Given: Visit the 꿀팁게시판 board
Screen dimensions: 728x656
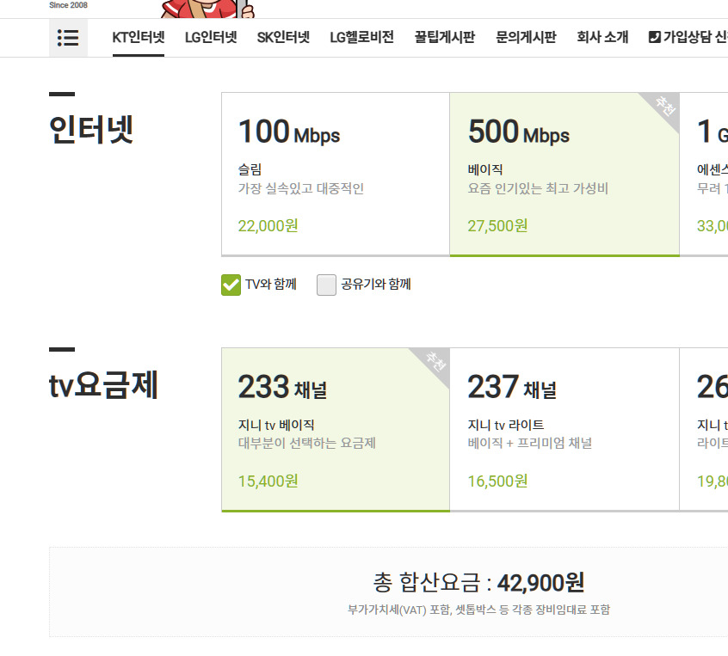Looking at the screenshot, I should coord(444,38).
